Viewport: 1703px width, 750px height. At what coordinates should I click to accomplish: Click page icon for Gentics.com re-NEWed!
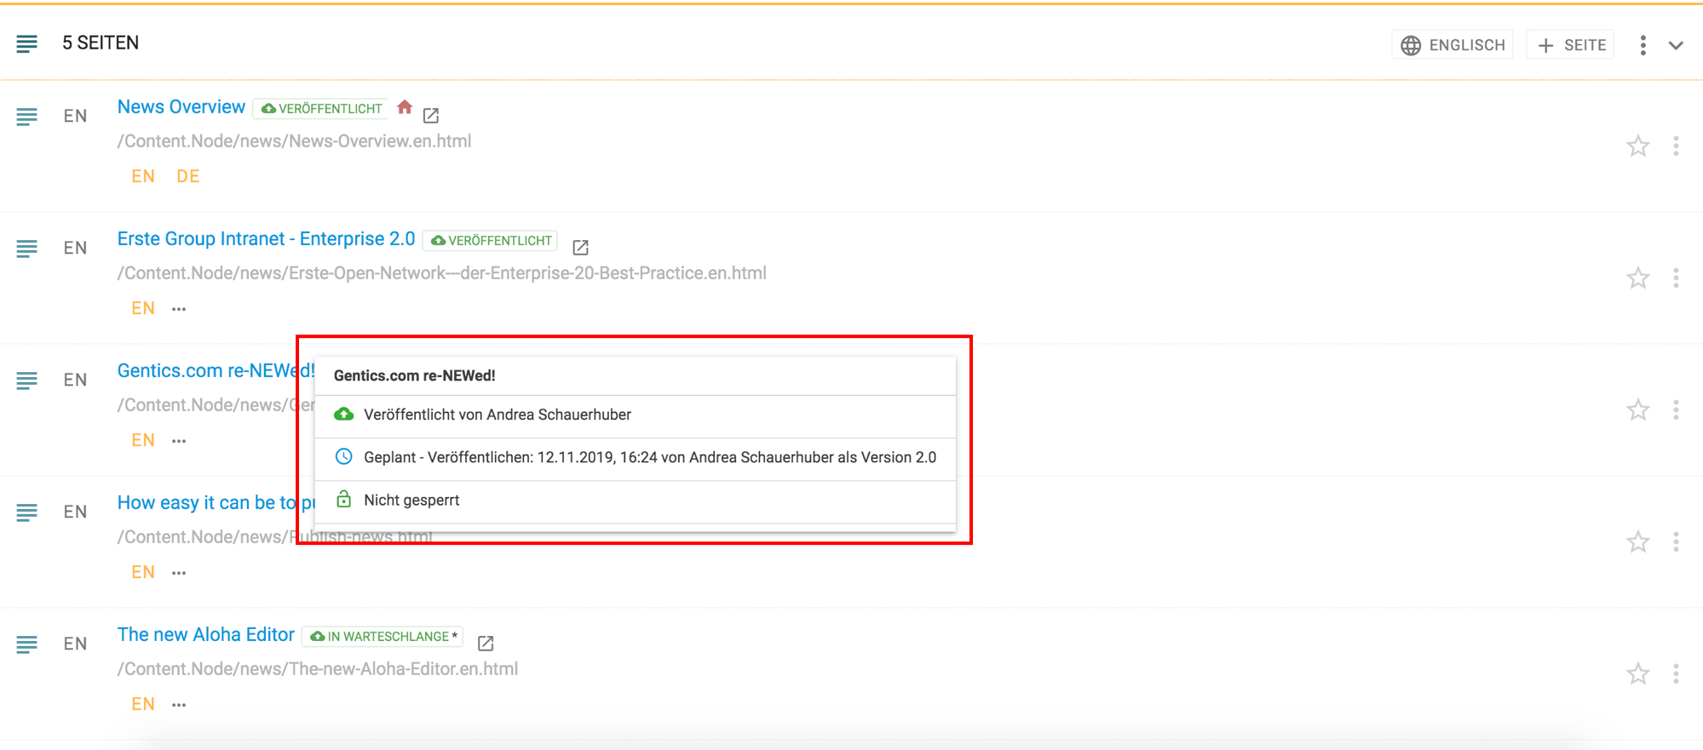click(x=26, y=381)
